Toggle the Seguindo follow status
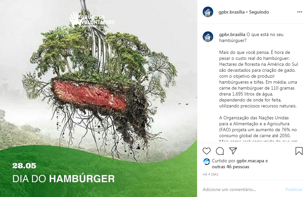 point(259,12)
